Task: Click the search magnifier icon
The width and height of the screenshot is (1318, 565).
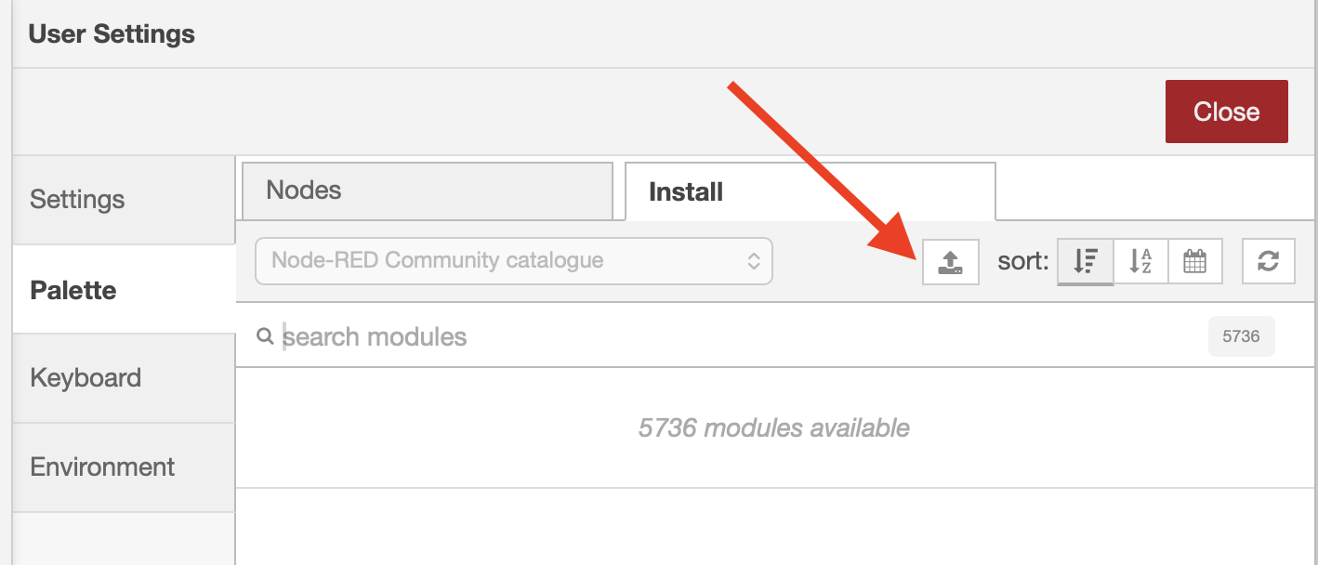Action: (x=265, y=336)
